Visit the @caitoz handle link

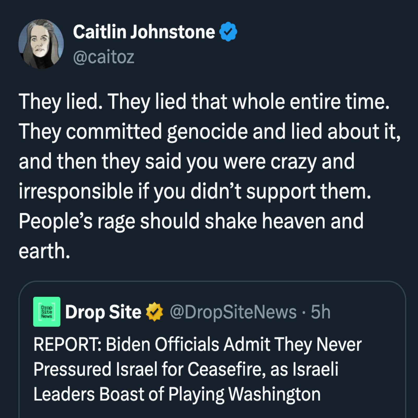[x=104, y=57]
